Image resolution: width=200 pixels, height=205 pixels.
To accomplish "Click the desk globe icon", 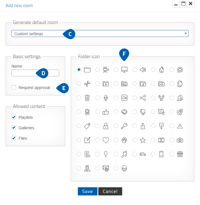I will 143,112.
